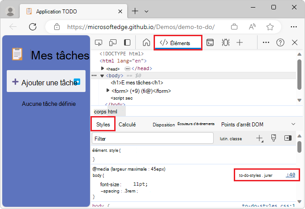Close the DevTools panel
The width and height of the screenshot is (305, 209).
tap(295, 42)
